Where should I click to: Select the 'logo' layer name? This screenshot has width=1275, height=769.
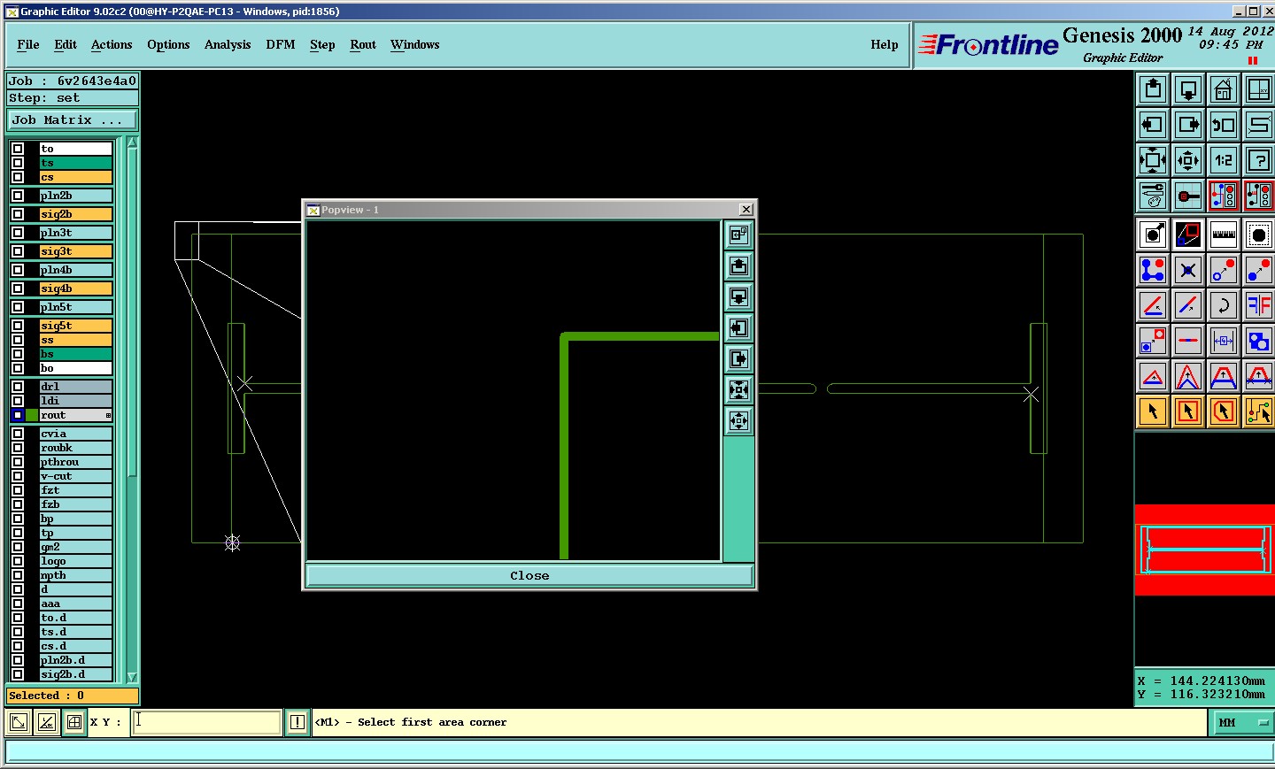pos(75,561)
